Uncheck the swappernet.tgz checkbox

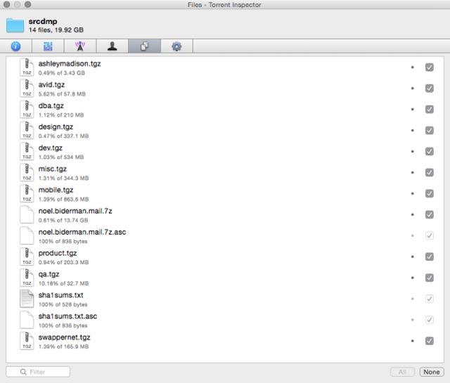click(x=430, y=341)
